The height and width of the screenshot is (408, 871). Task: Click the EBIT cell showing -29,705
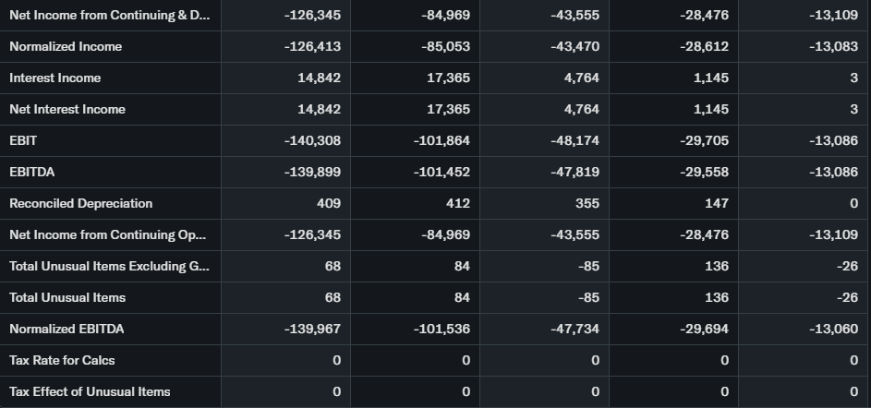click(704, 140)
